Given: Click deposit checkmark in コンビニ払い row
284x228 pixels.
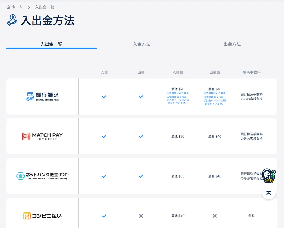Looking at the screenshot, I should point(104,216).
